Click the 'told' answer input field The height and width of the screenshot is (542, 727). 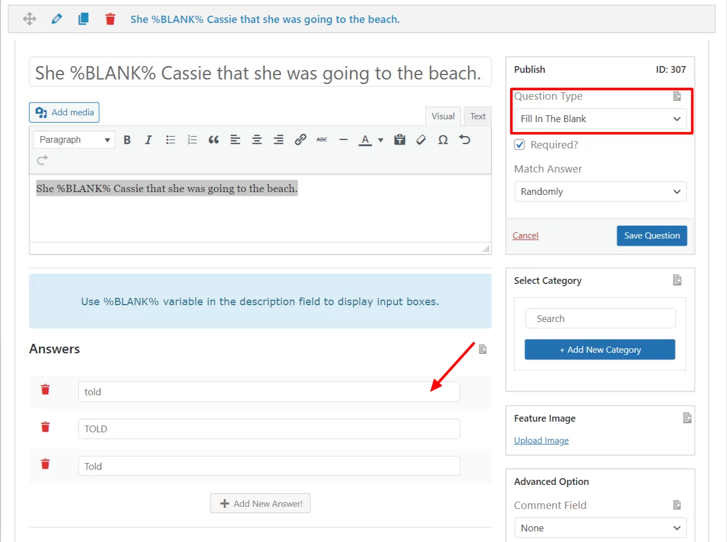click(x=269, y=392)
